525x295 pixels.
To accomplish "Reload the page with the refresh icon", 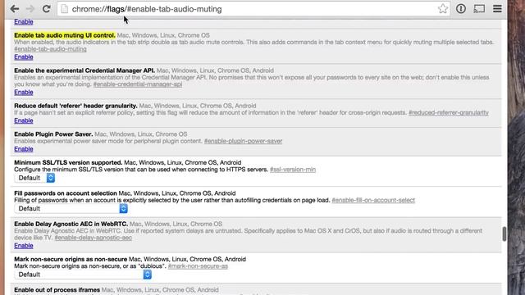I will tap(46, 9).
